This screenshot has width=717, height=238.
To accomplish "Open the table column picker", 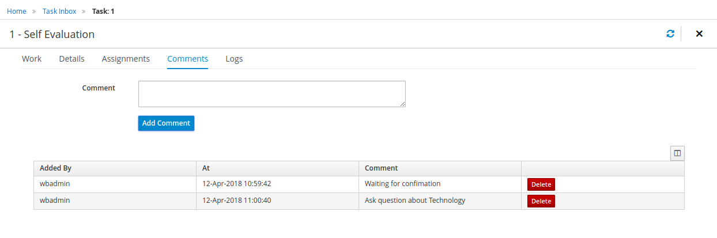I will [677, 153].
